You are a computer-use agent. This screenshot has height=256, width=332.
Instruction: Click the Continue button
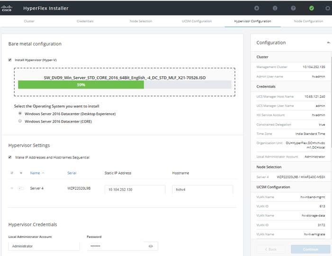[x=310, y=249]
